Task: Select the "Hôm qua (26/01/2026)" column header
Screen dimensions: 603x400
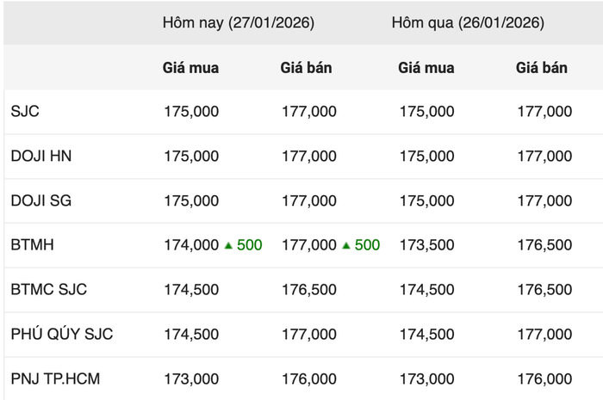Action: 468,23
